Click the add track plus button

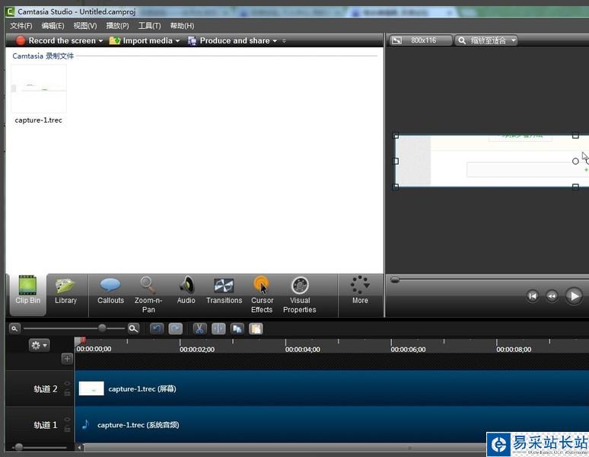[67, 359]
